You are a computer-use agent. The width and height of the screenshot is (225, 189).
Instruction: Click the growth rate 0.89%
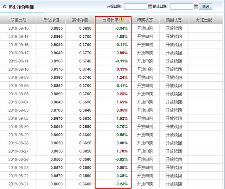[x=122, y=53]
